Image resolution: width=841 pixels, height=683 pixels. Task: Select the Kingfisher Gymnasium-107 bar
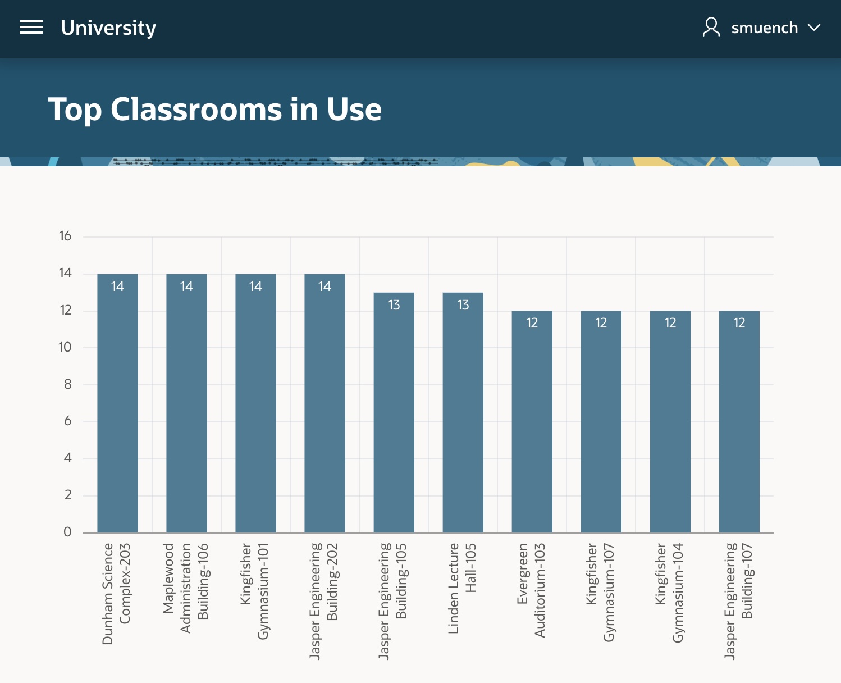tap(601, 421)
